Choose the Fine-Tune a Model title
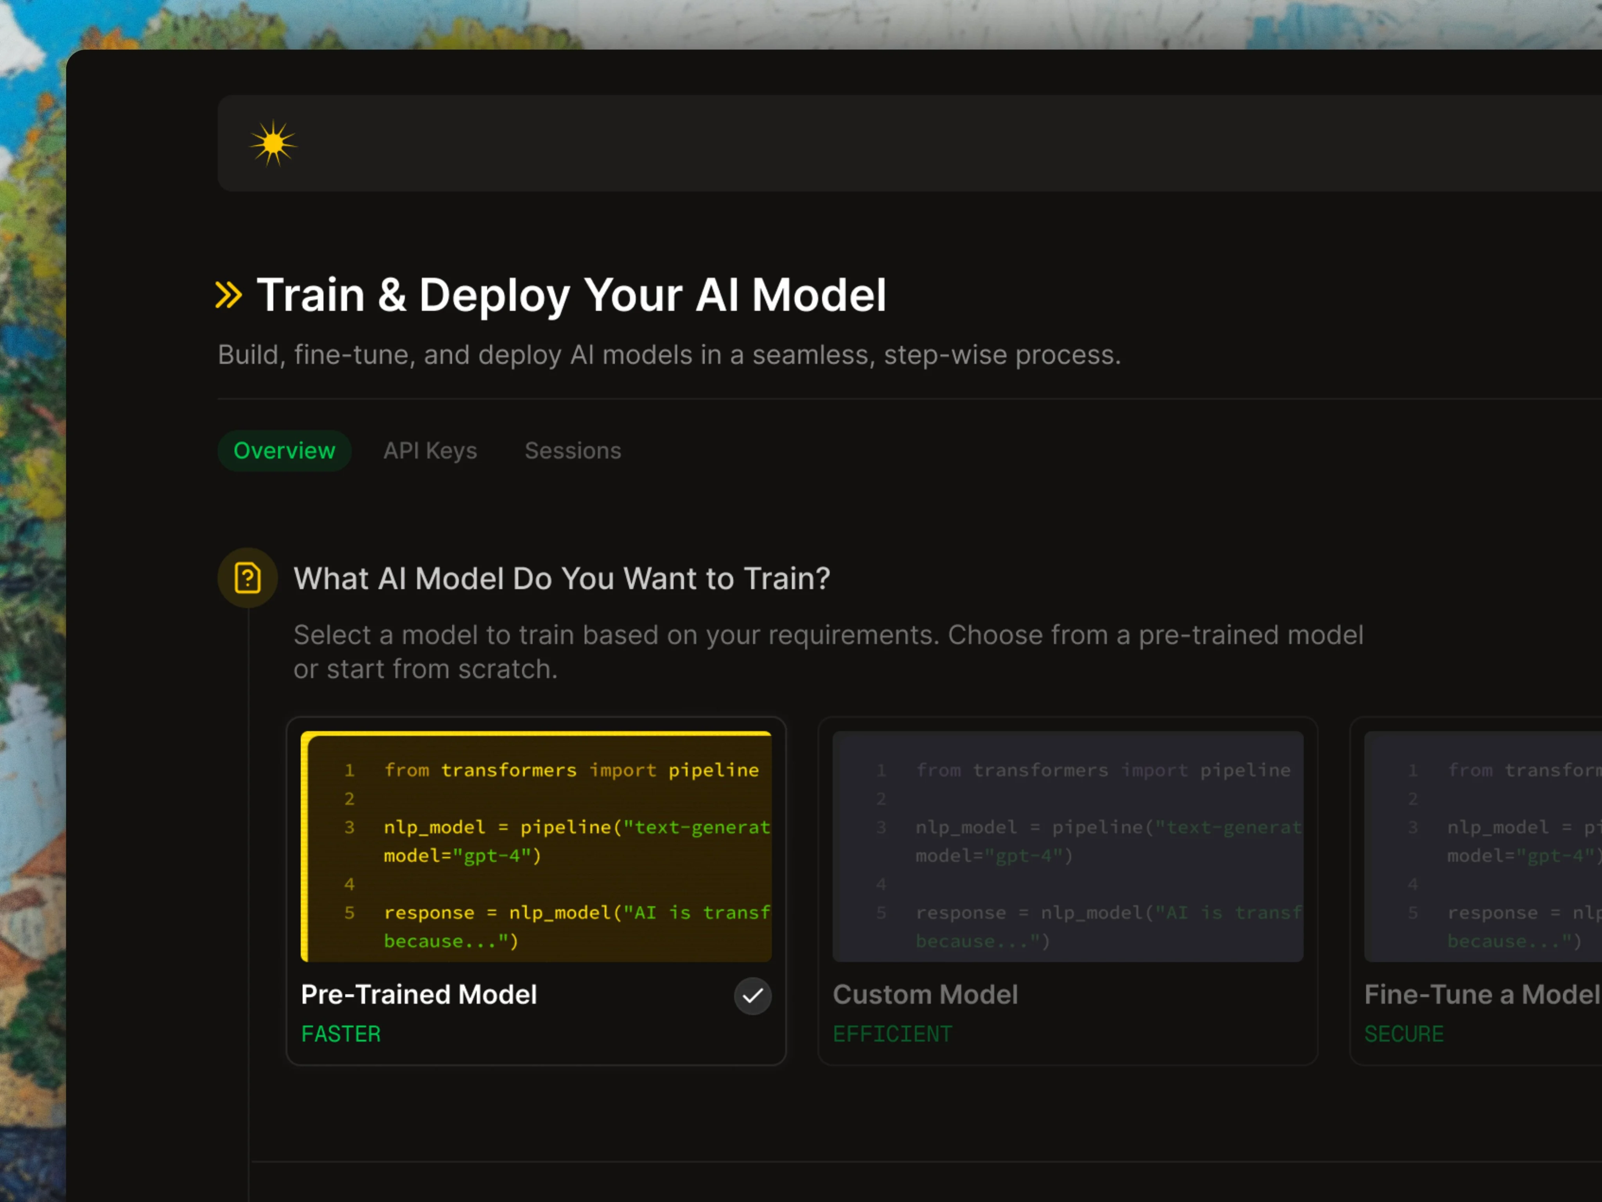1602x1202 pixels. click(x=1482, y=995)
